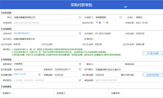Click contract number HT-2021102801
The image size is (163, 98).
103,33
